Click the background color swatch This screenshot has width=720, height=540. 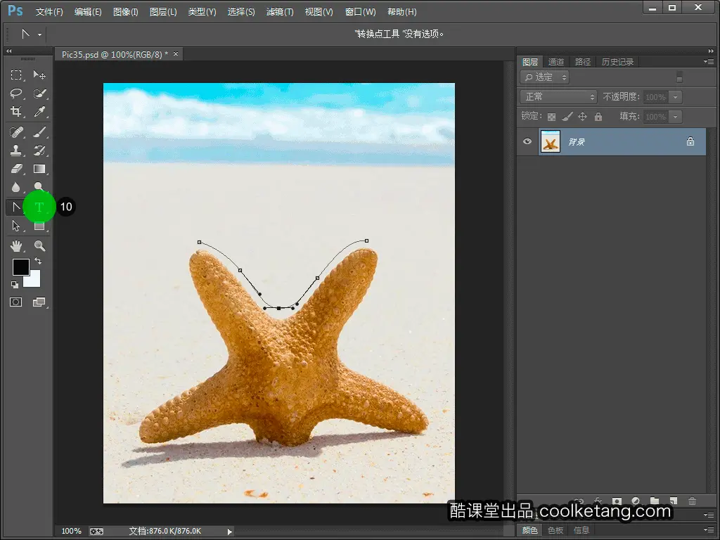(x=33, y=280)
